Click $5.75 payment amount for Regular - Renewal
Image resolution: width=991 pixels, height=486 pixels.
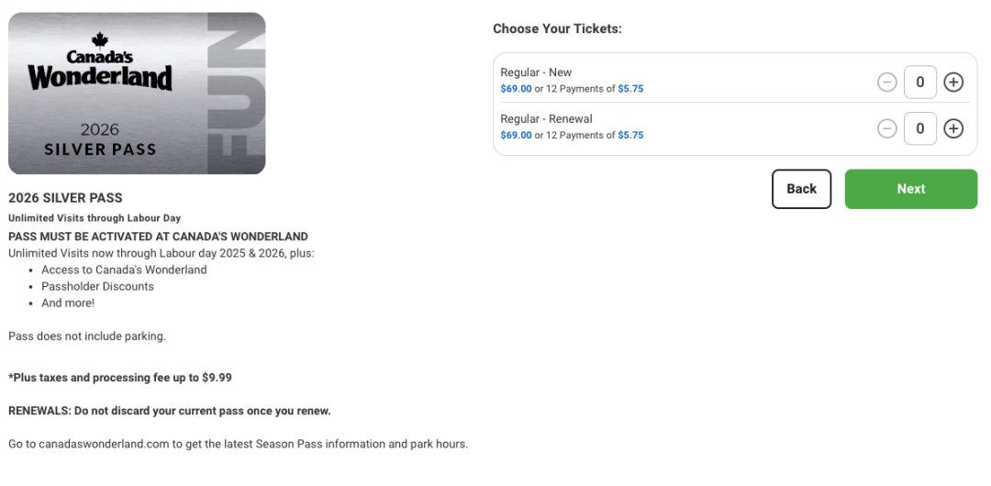pyautogui.click(x=630, y=135)
